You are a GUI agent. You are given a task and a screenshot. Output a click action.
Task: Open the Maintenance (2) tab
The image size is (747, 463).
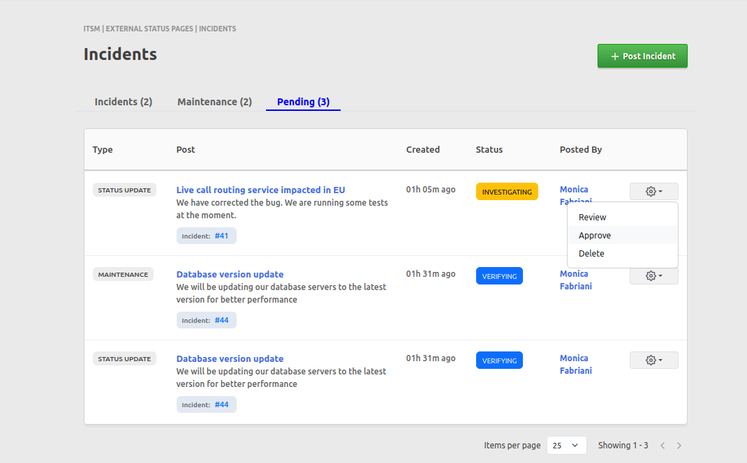214,102
